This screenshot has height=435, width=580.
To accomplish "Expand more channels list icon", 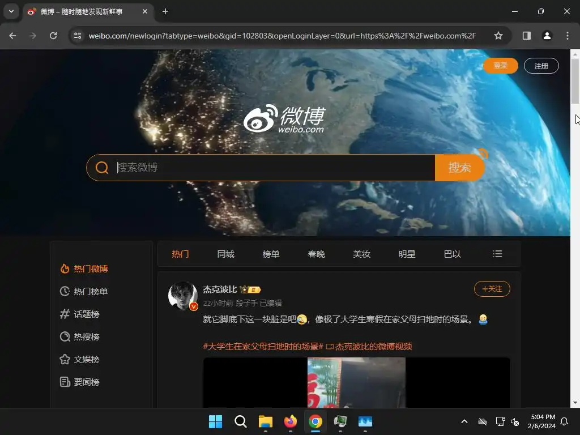I will coord(497,254).
